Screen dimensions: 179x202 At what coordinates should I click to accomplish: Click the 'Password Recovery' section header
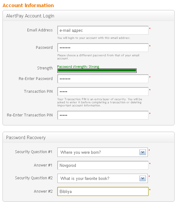point(26,138)
